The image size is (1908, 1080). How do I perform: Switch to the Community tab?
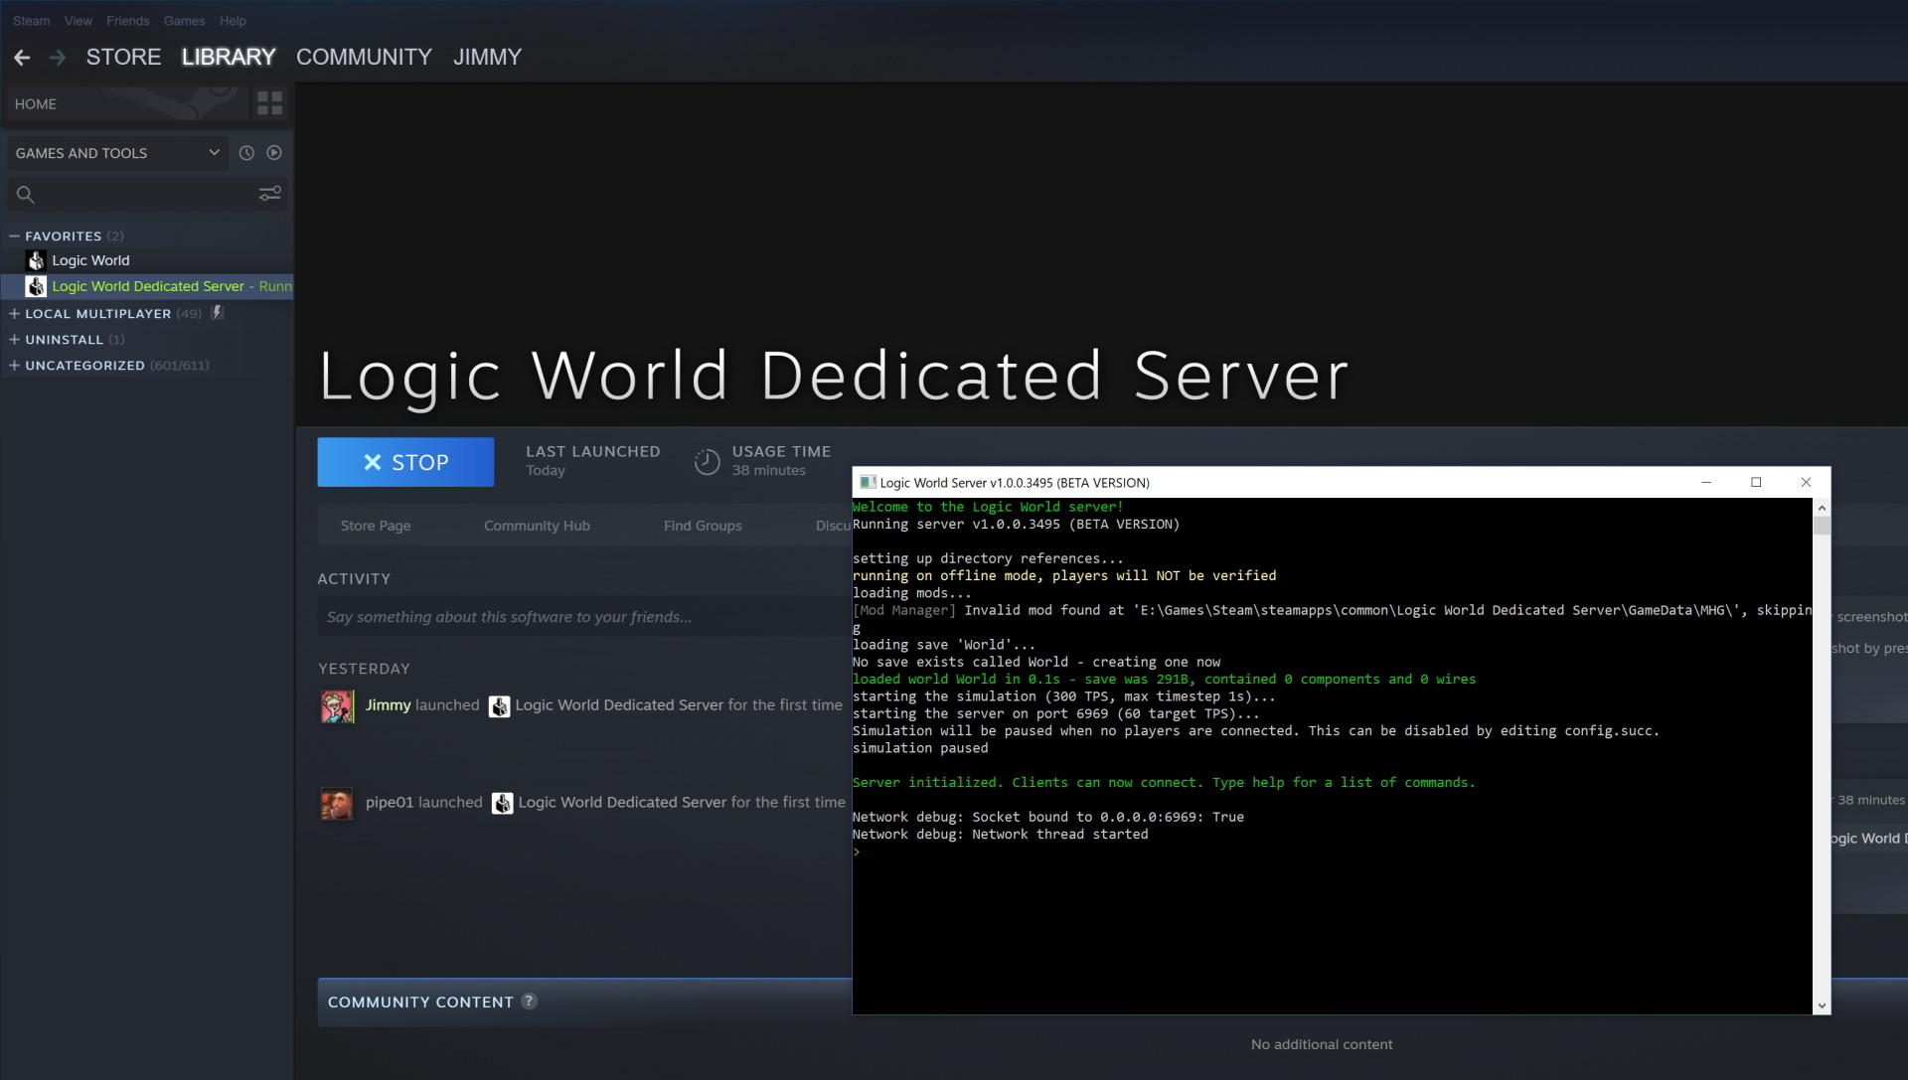click(x=364, y=58)
